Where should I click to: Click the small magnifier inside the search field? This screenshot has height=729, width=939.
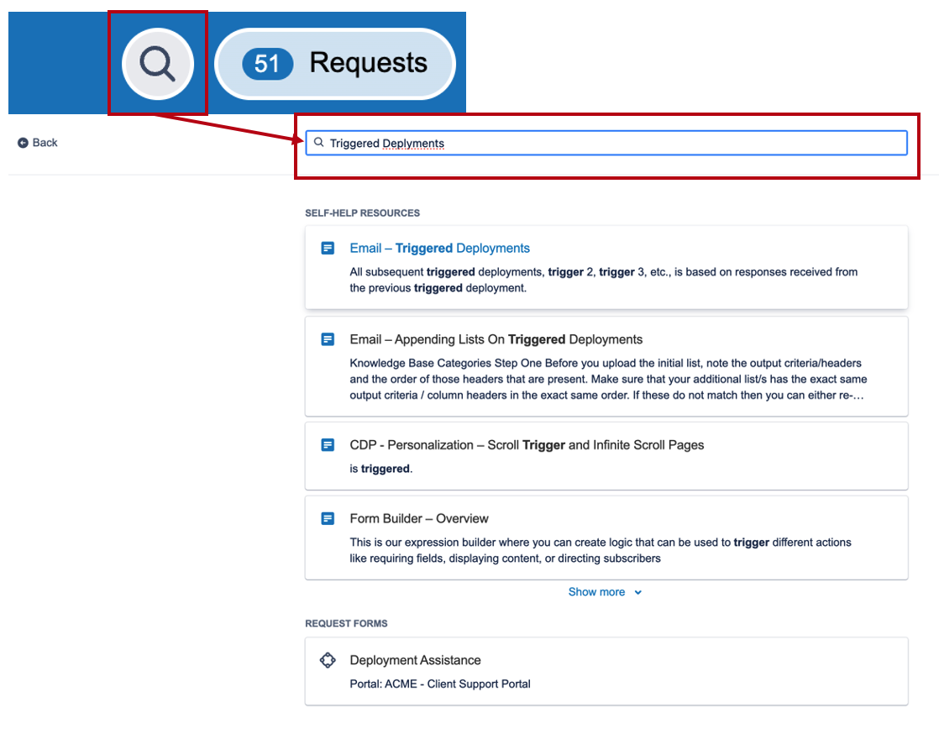(319, 143)
